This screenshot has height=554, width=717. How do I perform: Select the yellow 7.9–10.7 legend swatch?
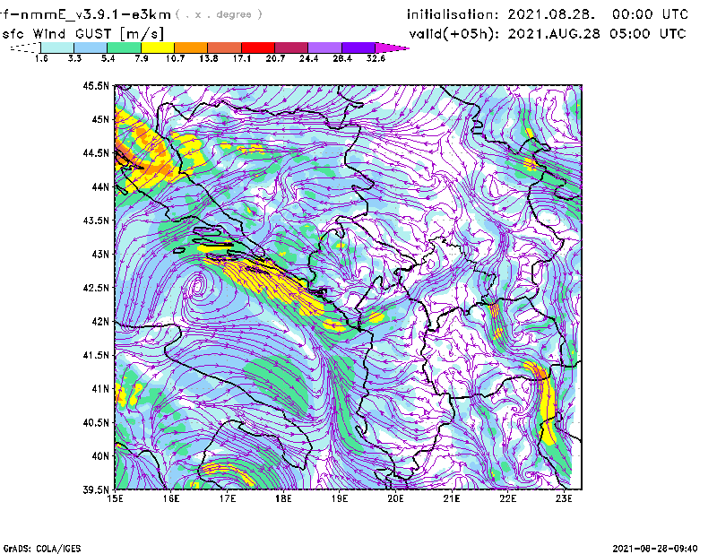click(158, 48)
